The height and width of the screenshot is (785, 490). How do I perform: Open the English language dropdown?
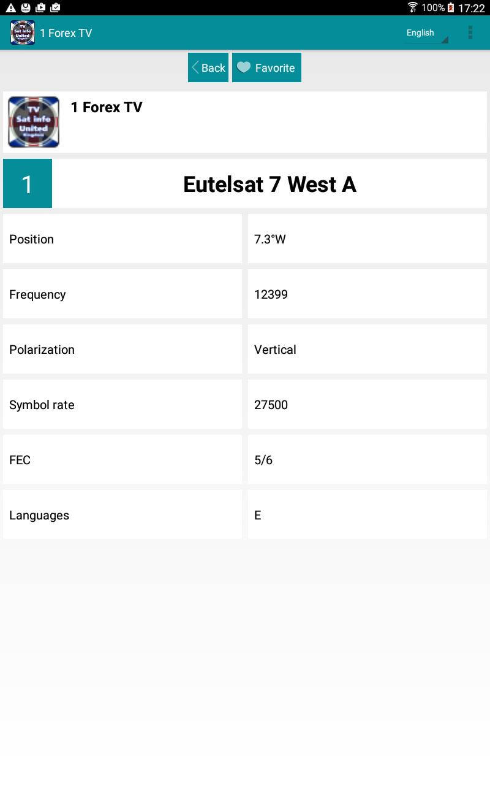coord(426,33)
